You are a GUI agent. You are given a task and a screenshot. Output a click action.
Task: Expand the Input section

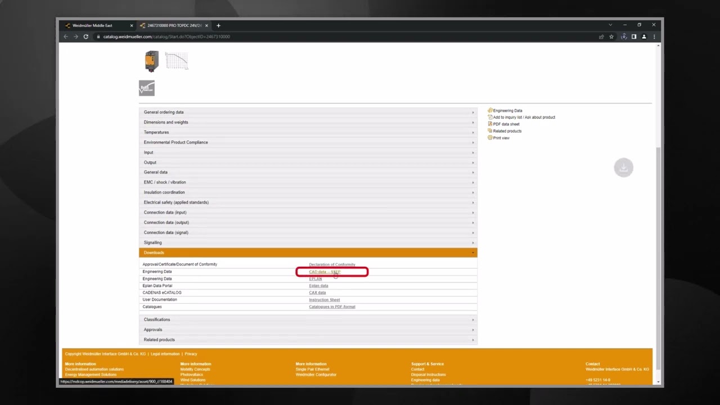click(x=308, y=152)
